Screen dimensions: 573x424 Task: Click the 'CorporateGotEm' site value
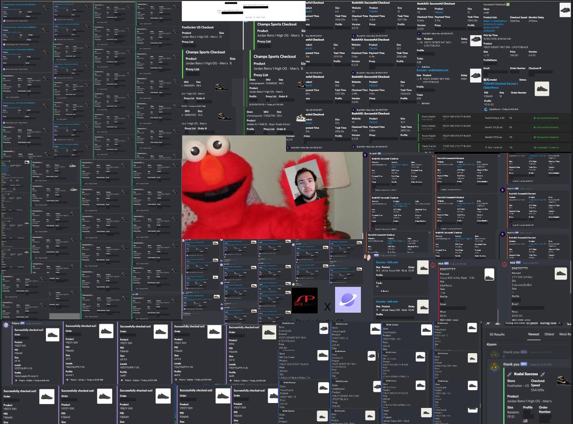[x=522, y=284]
